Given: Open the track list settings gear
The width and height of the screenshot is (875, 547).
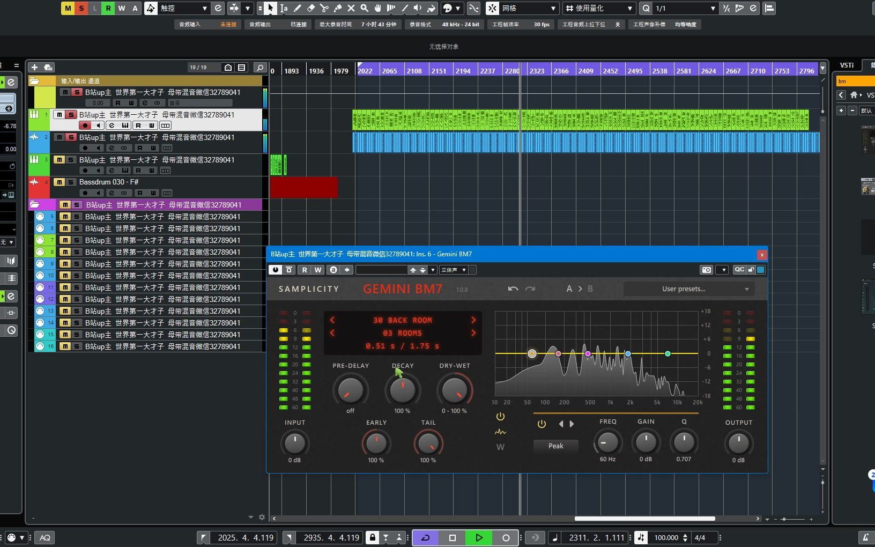Looking at the screenshot, I should (x=262, y=518).
